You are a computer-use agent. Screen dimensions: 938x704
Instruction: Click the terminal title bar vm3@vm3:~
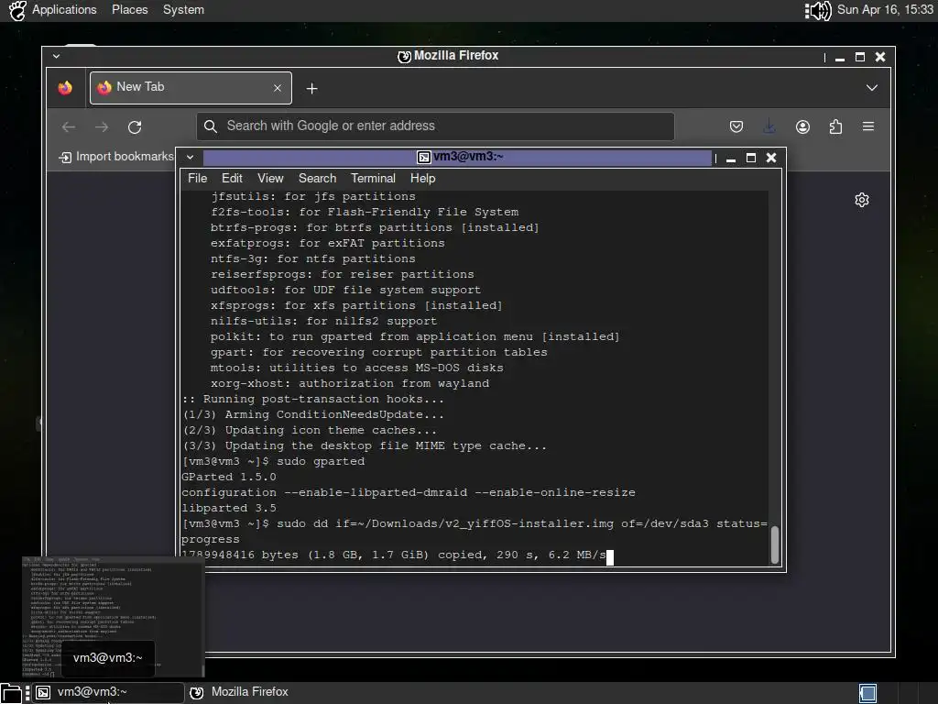(x=460, y=157)
